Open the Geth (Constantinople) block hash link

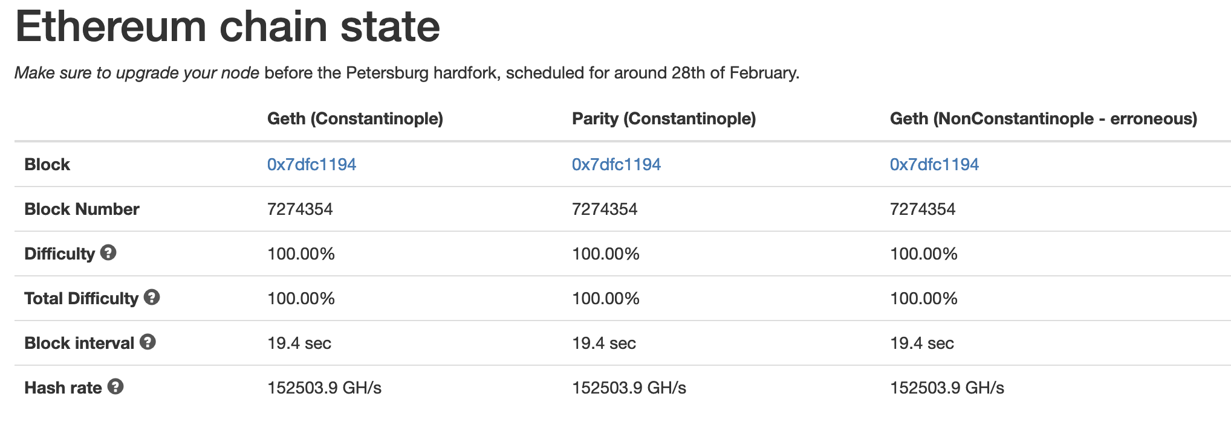pyautogui.click(x=311, y=164)
